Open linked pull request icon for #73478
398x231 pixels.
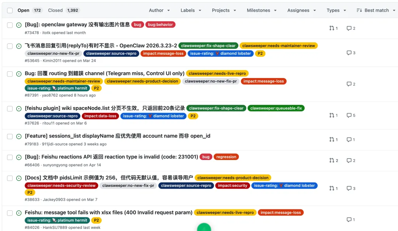[332, 28]
